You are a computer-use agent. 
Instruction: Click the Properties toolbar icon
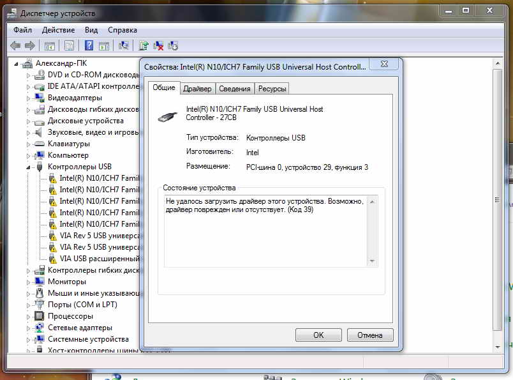[x=69, y=45]
